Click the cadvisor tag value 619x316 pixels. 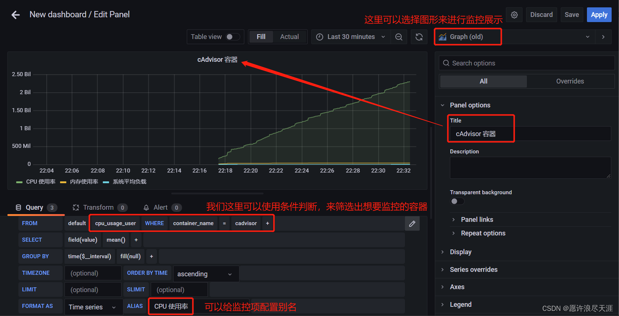(x=246, y=223)
